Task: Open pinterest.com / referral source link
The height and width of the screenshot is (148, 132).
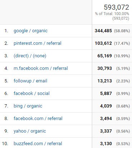Action: pyautogui.click(x=37, y=43)
